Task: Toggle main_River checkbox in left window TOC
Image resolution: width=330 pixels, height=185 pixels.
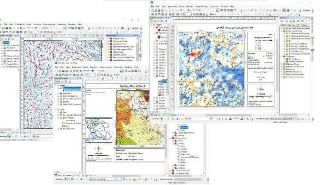Action: coord(5,48)
